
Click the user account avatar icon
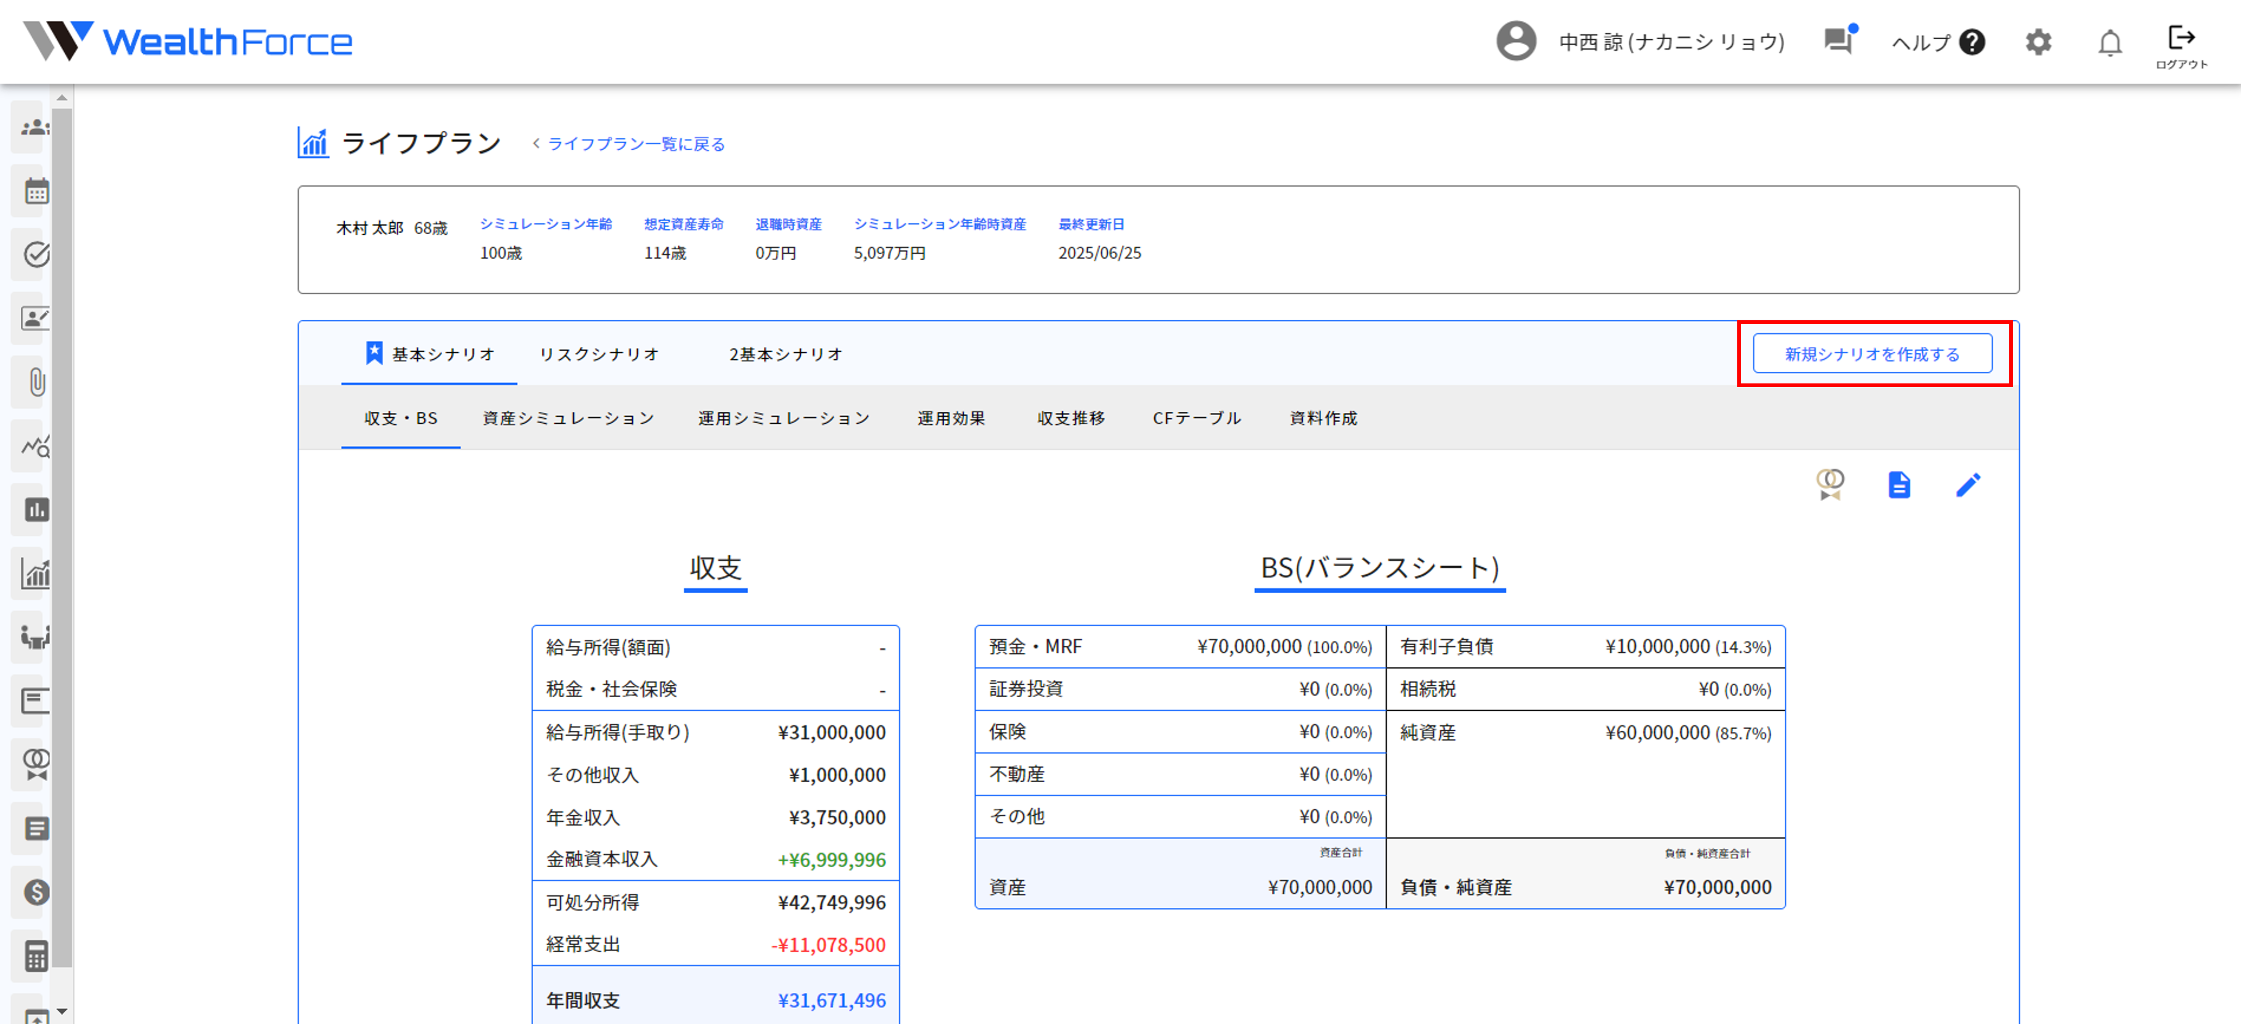(1515, 41)
